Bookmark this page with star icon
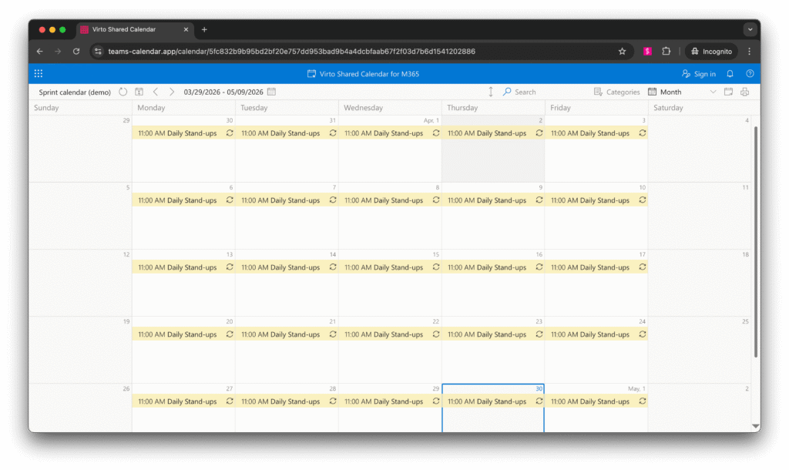 point(623,52)
